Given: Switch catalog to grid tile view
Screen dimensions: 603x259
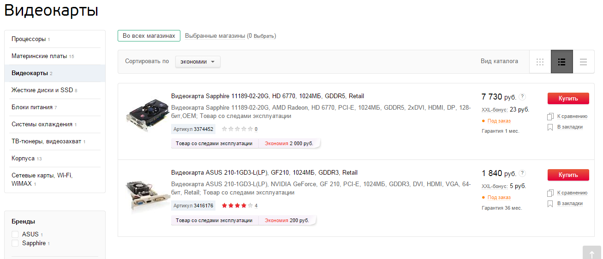Looking at the screenshot, I should click(540, 62).
